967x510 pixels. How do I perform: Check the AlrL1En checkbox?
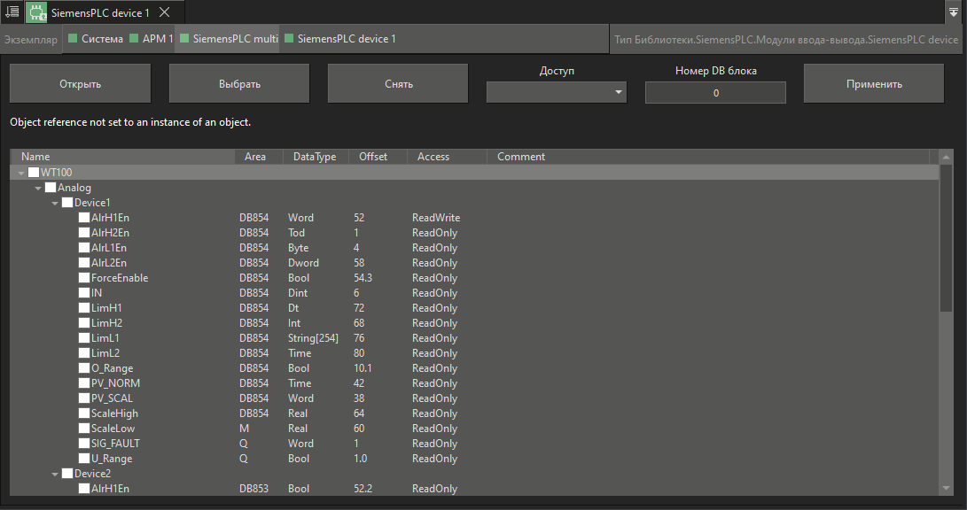84,248
